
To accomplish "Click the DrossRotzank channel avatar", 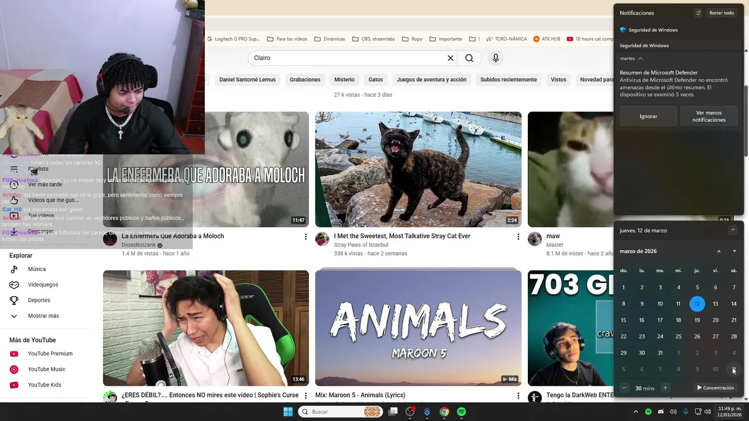I will [110, 239].
